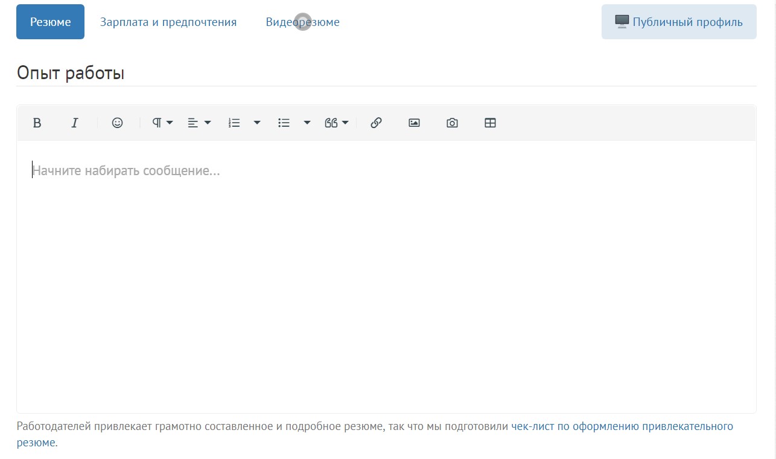Select the Резюме tab
Image resolution: width=776 pixels, height=459 pixels.
[50, 22]
